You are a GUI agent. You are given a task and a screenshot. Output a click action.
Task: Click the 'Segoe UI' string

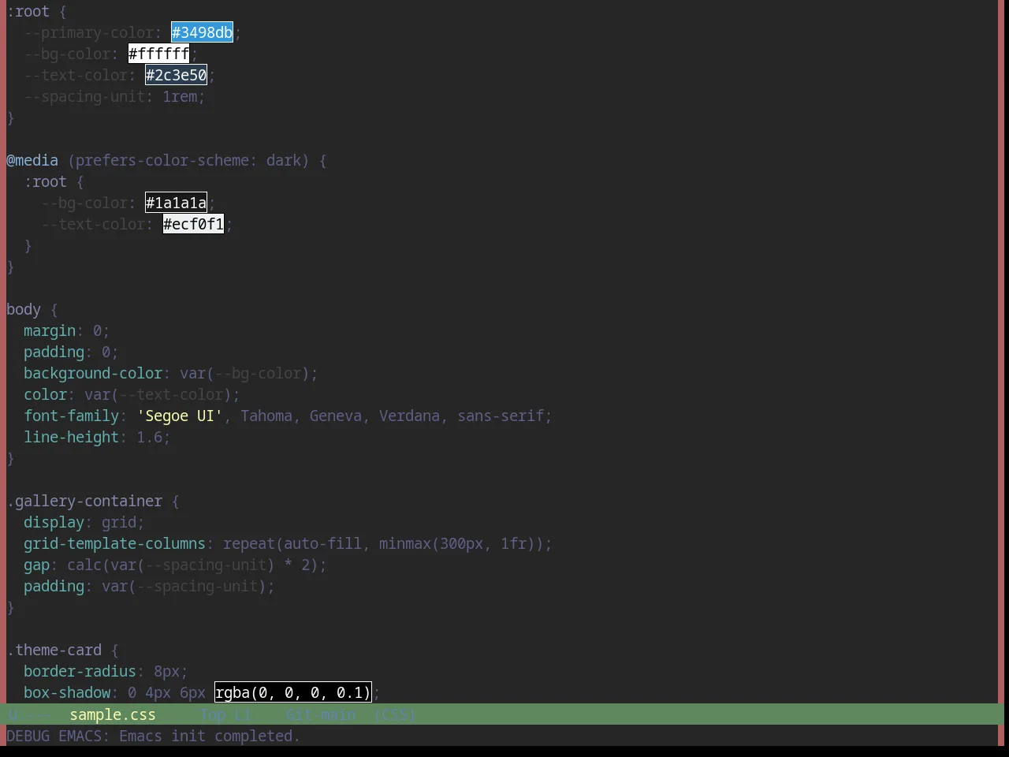(x=180, y=416)
